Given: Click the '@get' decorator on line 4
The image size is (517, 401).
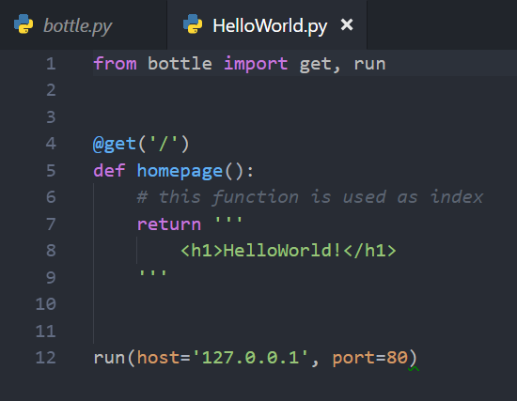Looking at the screenshot, I should pos(115,144).
